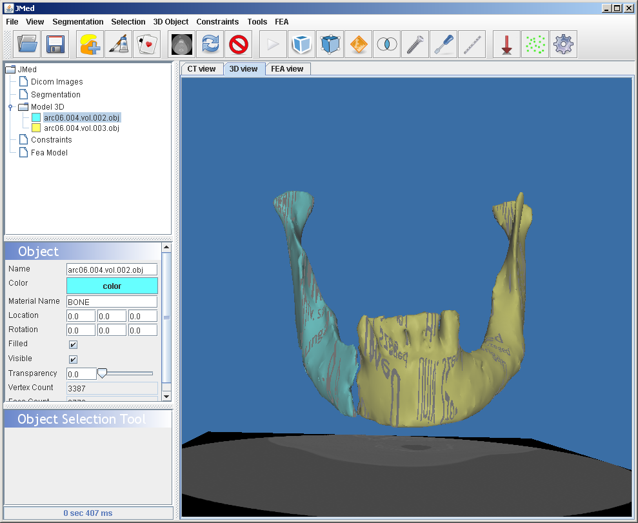The image size is (638, 523).
Task: Select arc06.004.vol.003.obj in the tree
Action: point(81,128)
